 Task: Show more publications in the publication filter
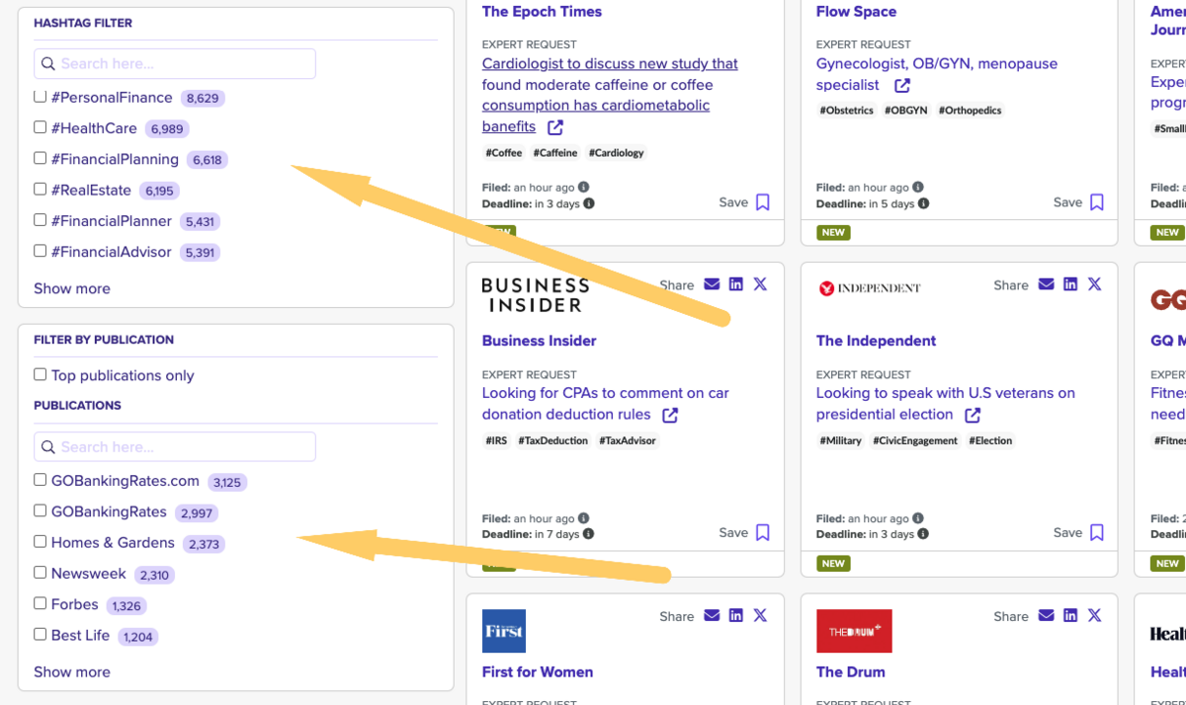(72, 671)
